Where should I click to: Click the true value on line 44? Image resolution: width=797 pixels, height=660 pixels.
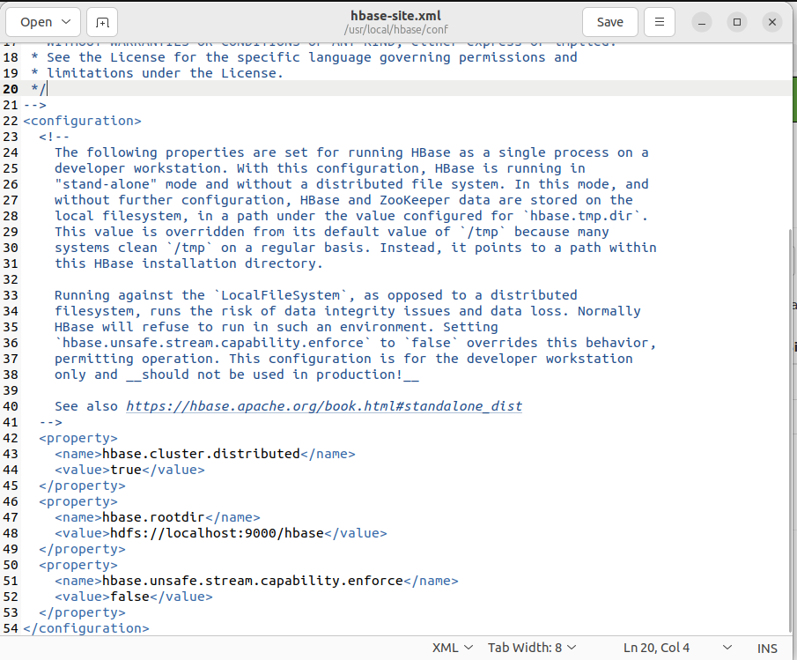coord(126,470)
